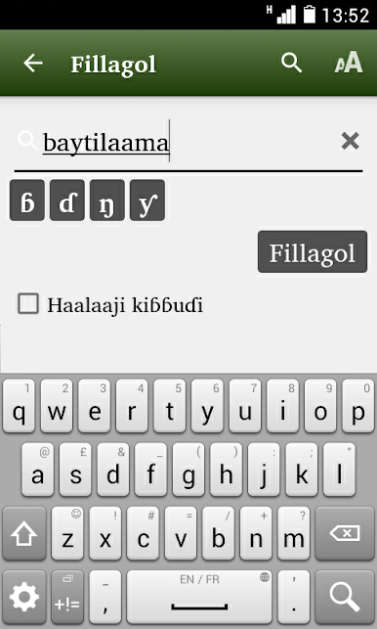Tap the letter m key
This screenshot has width=377, height=629.
coord(294,533)
